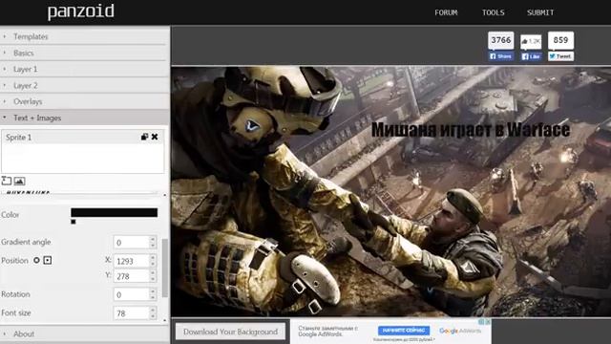
Task: Click the Y position field showing 278
Action: tap(132, 276)
